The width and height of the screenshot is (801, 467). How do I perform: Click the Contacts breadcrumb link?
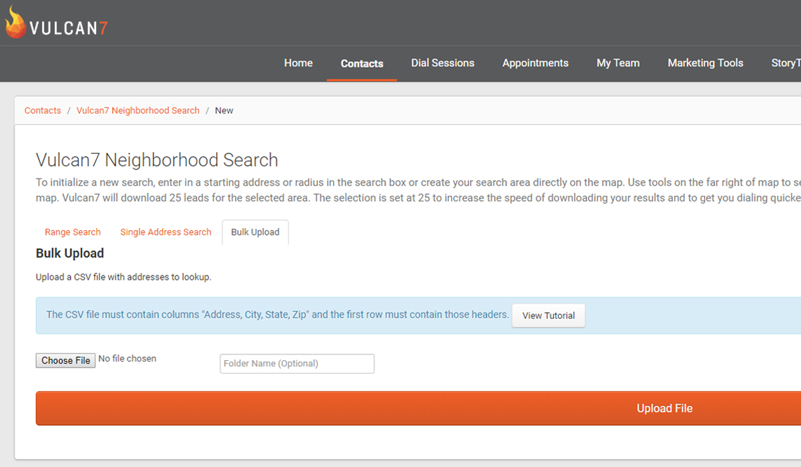point(43,111)
